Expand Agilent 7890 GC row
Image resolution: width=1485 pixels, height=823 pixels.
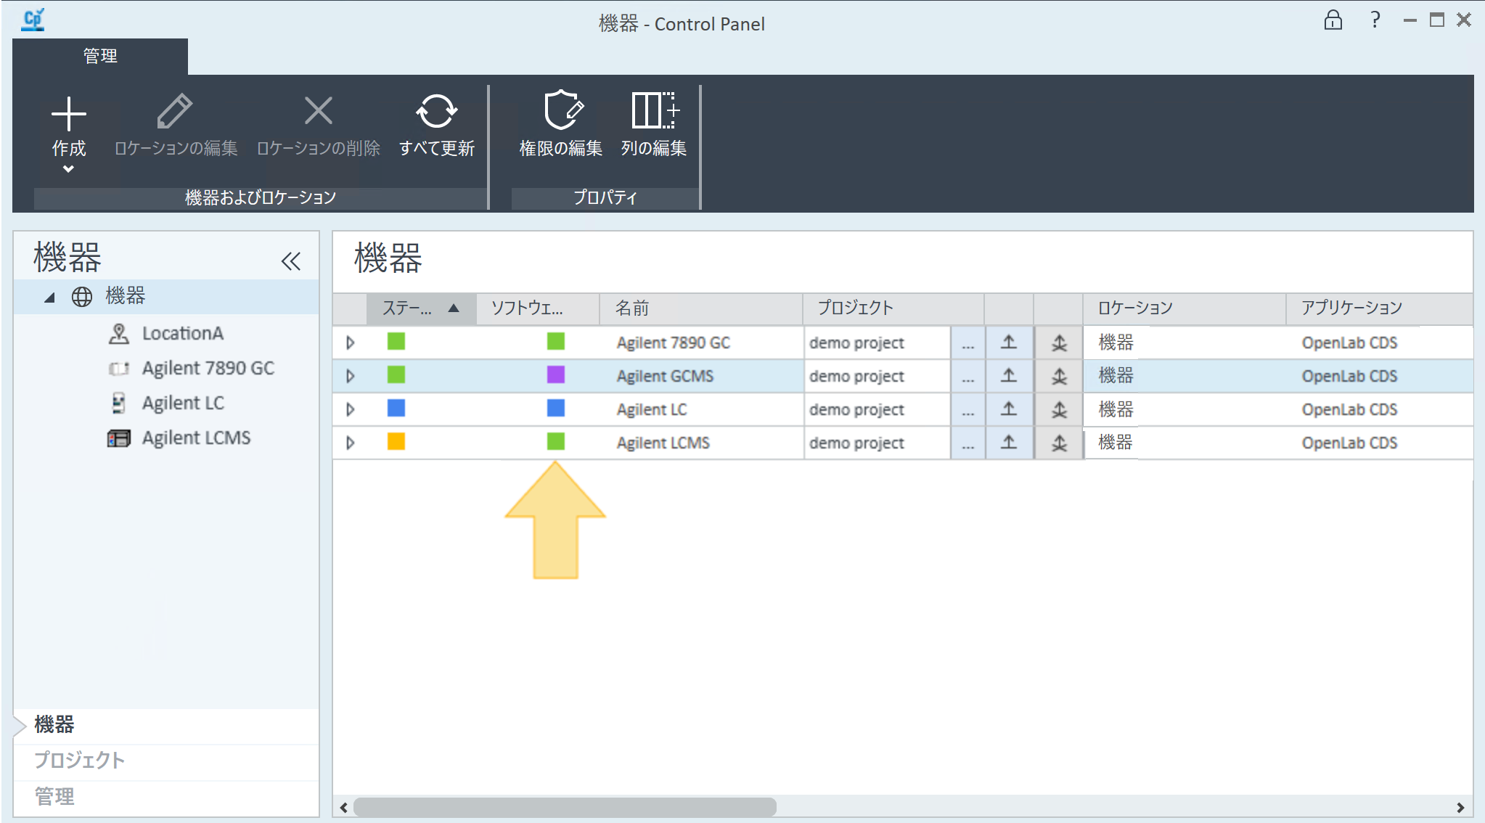point(351,343)
